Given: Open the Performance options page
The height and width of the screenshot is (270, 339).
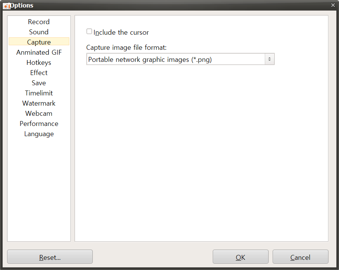Looking at the screenshot, I should pyautogui.click(x=38, y=123).
